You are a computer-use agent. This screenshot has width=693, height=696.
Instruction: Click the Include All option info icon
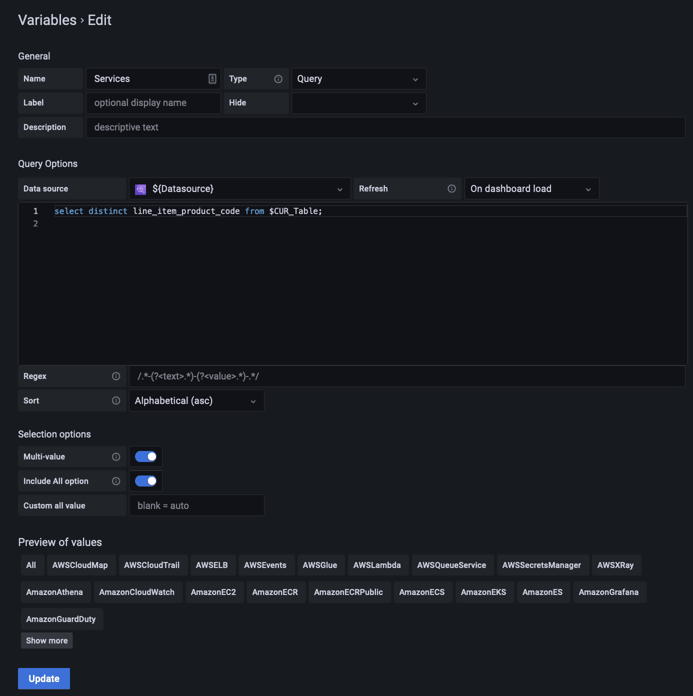[116, 481]
